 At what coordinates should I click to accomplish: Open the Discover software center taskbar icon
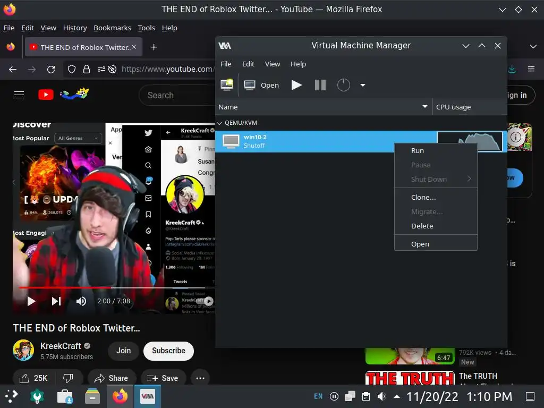(64, 396)
